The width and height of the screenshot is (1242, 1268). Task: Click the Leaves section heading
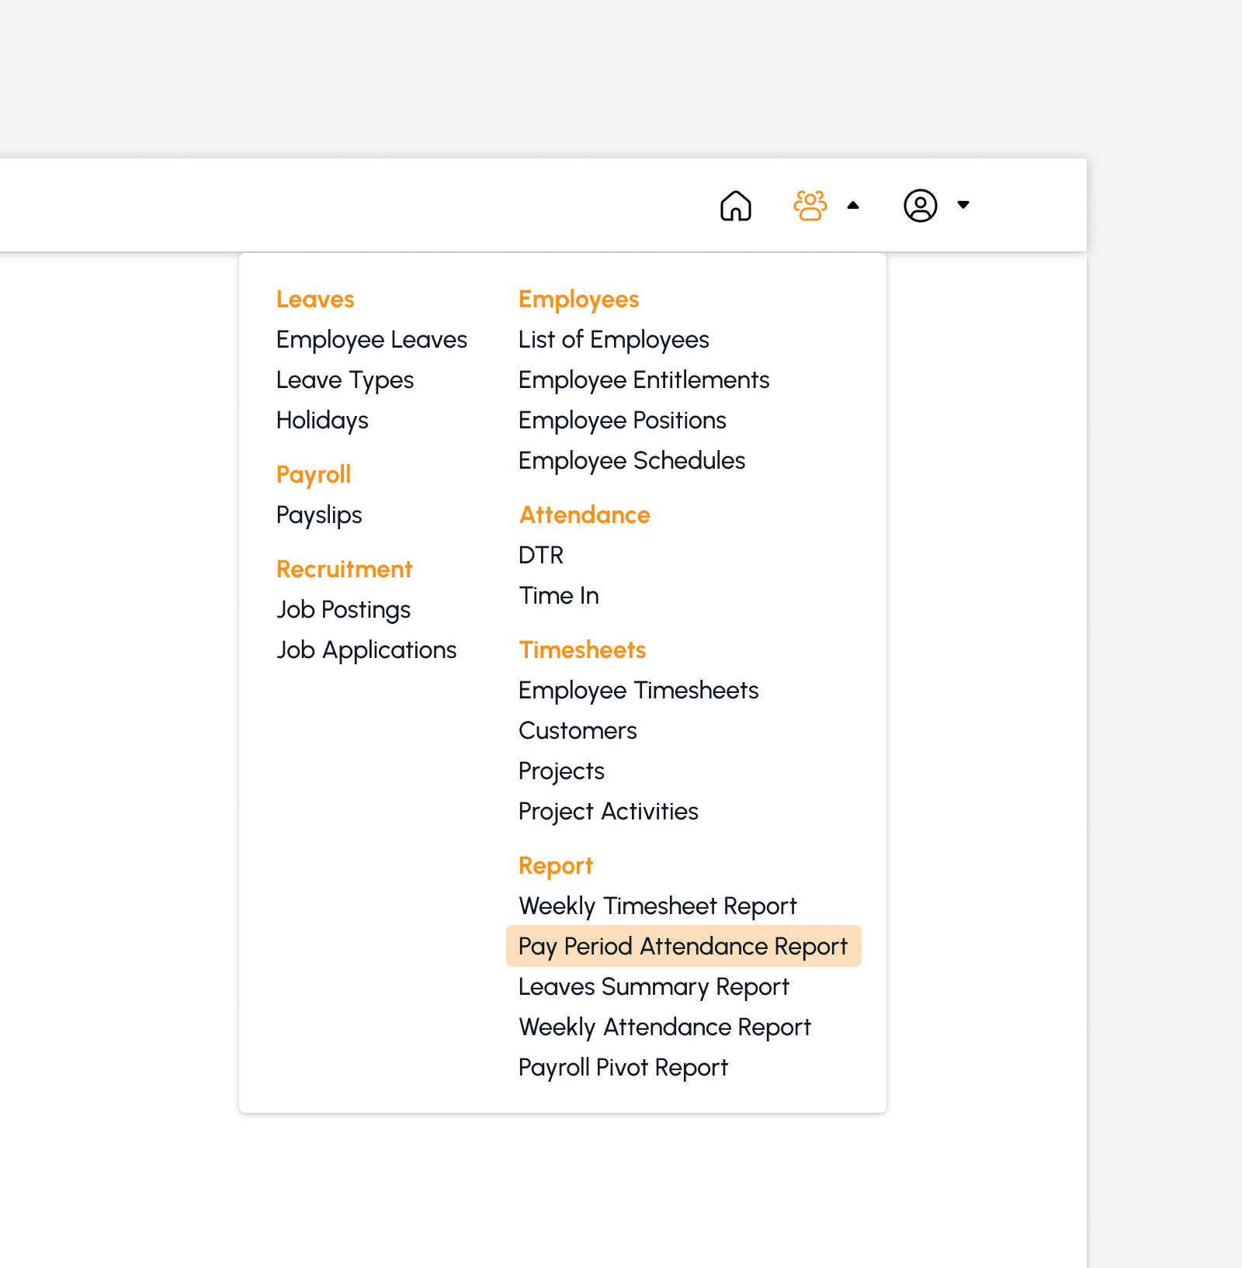click(315, 300)
